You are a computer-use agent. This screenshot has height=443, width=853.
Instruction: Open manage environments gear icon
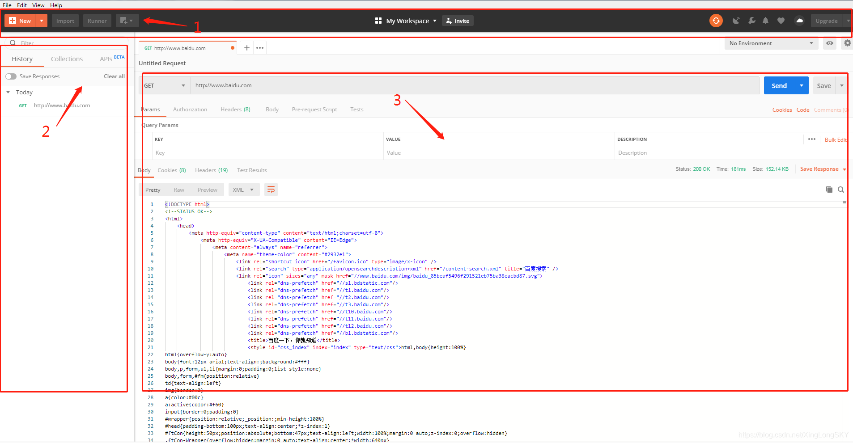click(x=847, y=43)
